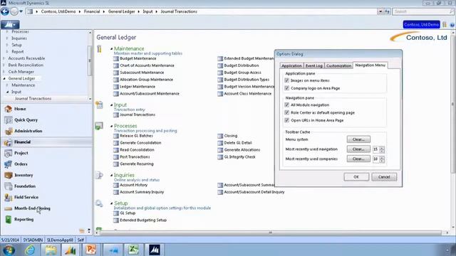The width and height of the screenshot is (456, 256).
Task: Open Windows Start menu
Action: (x=9, y=250)
